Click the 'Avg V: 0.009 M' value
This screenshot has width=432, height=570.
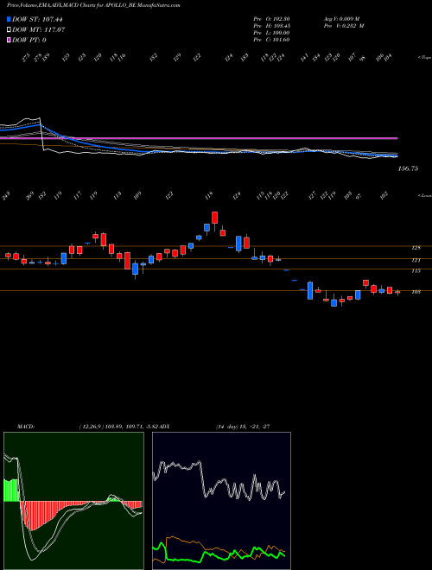341,19
